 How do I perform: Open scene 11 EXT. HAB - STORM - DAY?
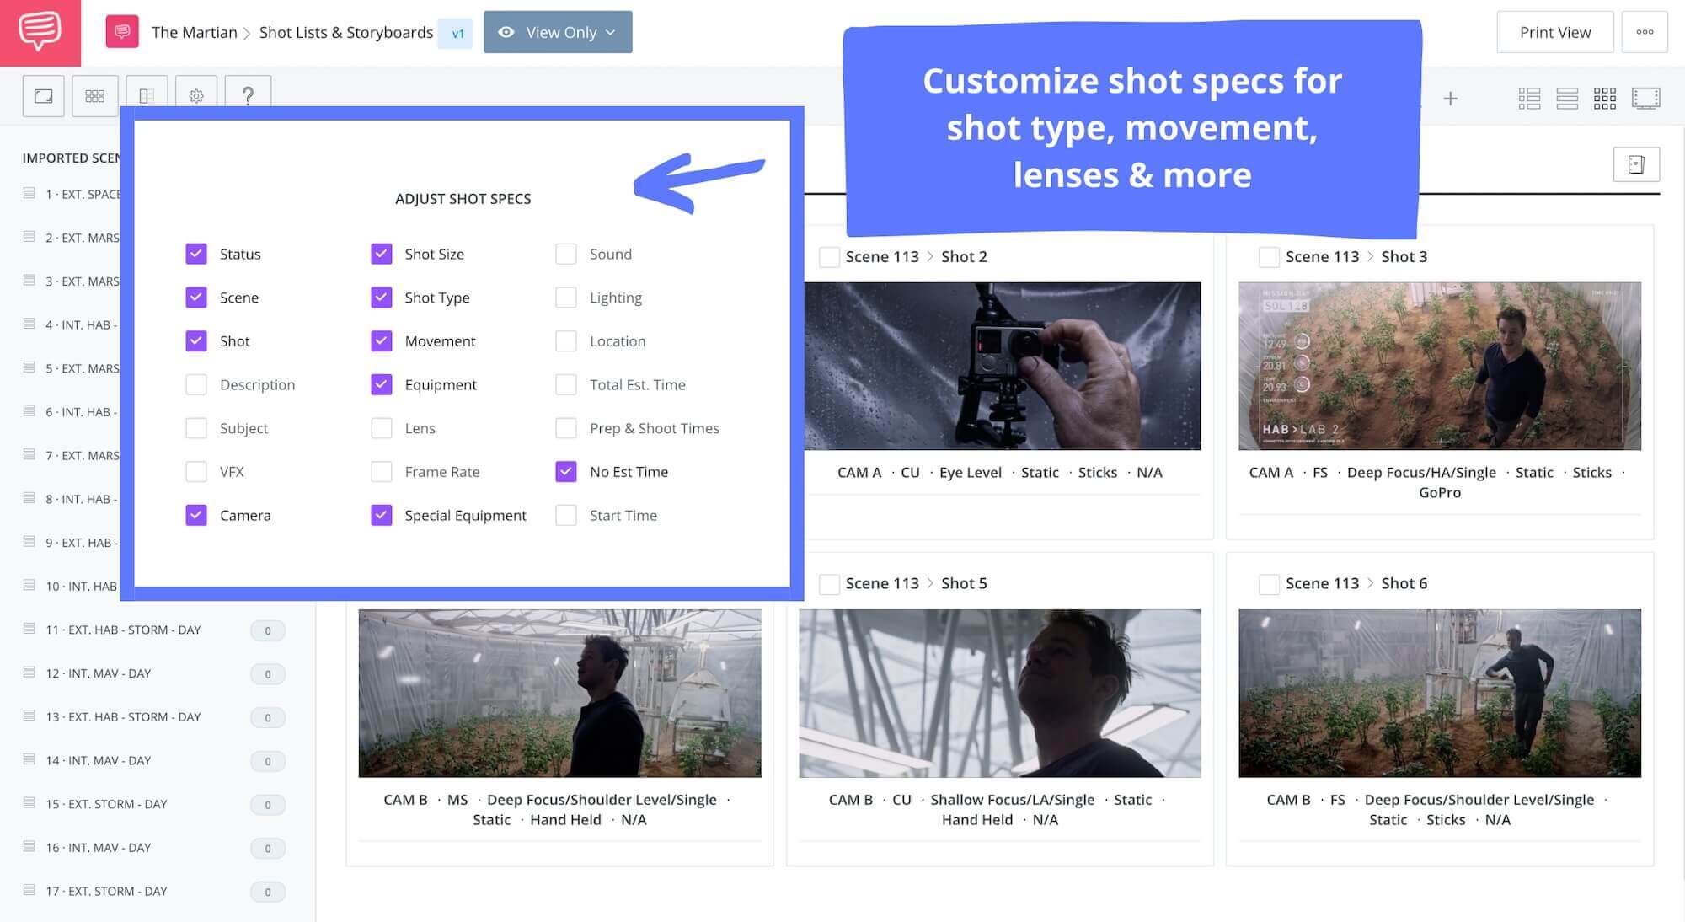coord(123,630)
